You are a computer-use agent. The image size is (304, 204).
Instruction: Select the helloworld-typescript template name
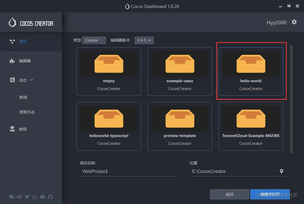(109, 136)
